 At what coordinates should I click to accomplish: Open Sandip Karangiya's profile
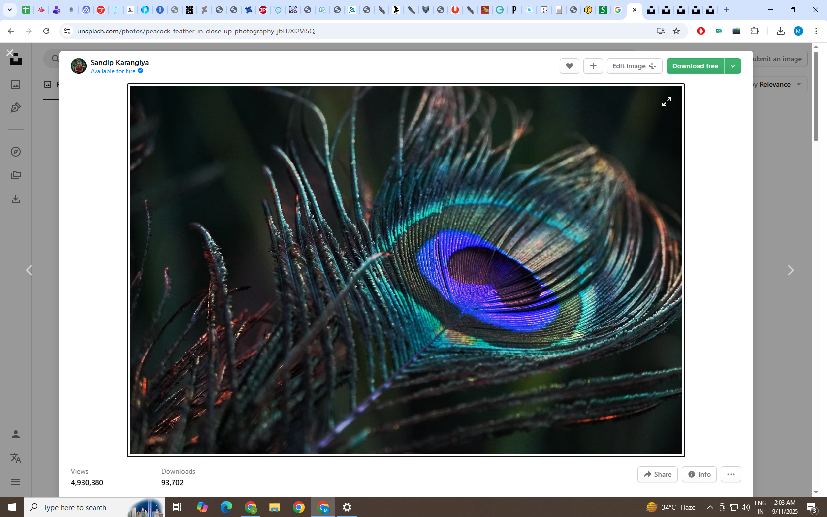(119, 62)
